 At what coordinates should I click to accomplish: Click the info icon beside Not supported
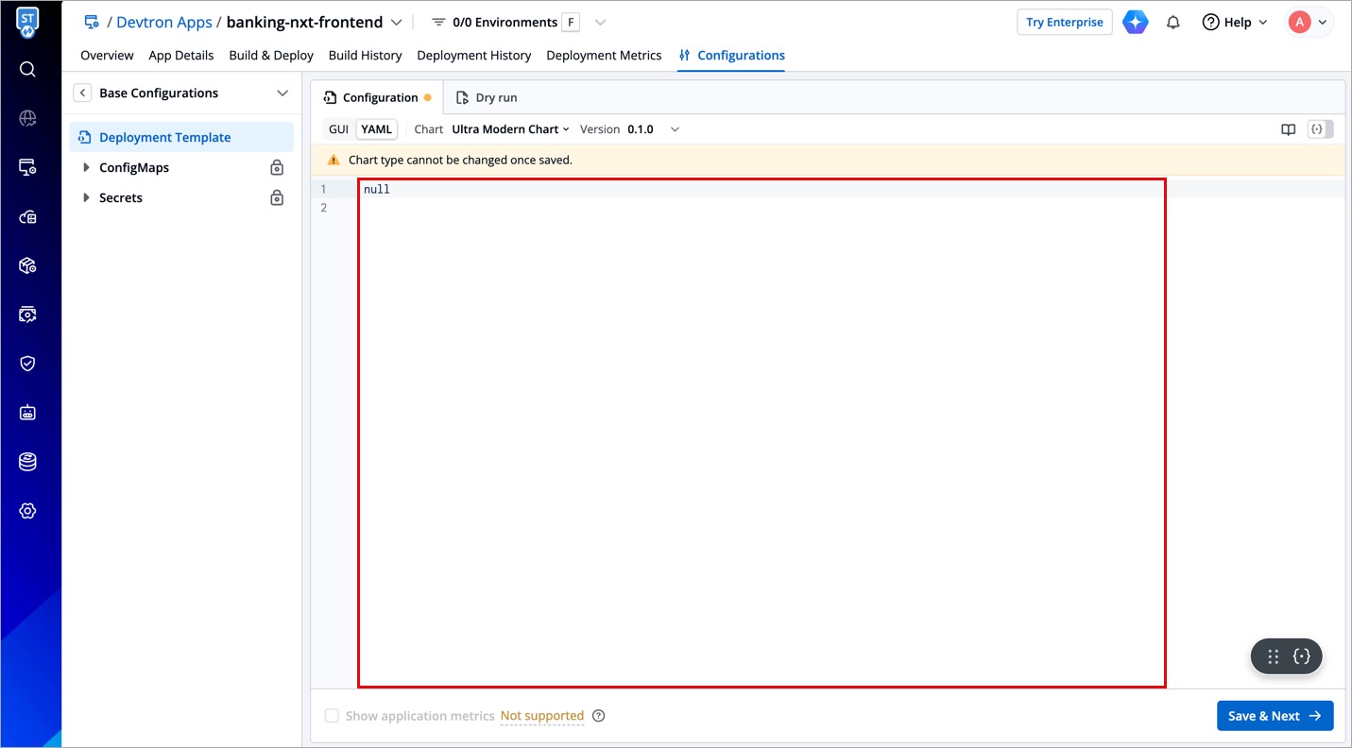coord(598,716)
